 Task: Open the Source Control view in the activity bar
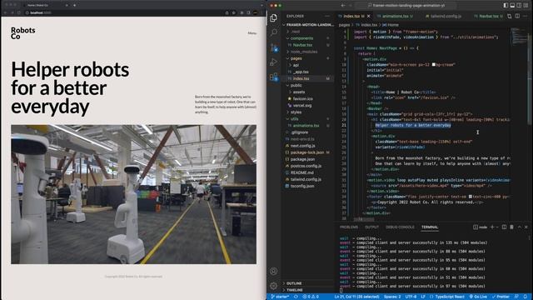tap(274, 47)
